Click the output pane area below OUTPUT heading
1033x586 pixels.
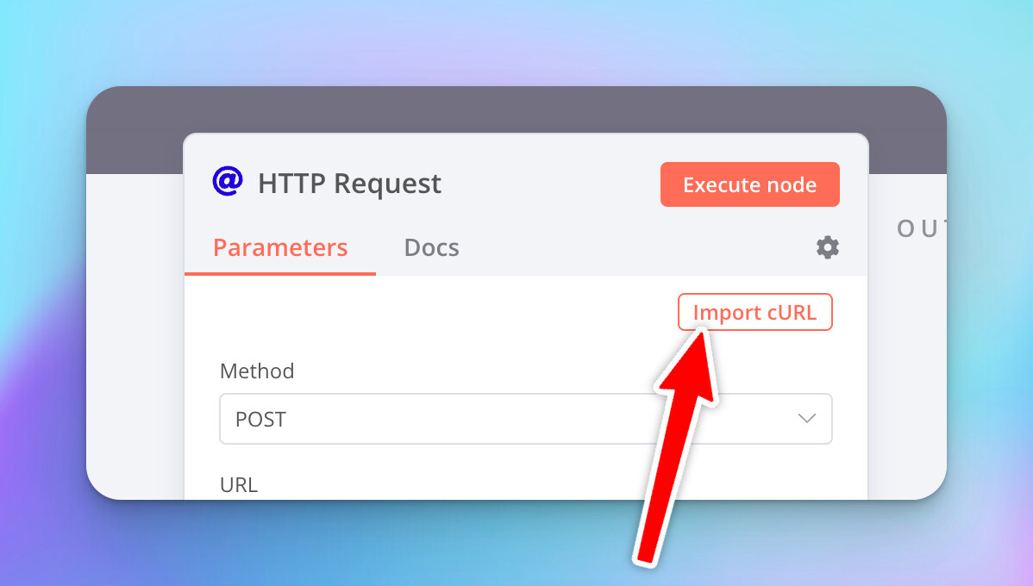click(x=907, y=362)
